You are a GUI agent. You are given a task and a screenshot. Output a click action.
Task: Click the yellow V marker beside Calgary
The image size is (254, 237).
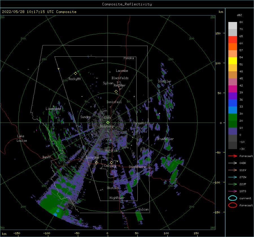(117, 161)
